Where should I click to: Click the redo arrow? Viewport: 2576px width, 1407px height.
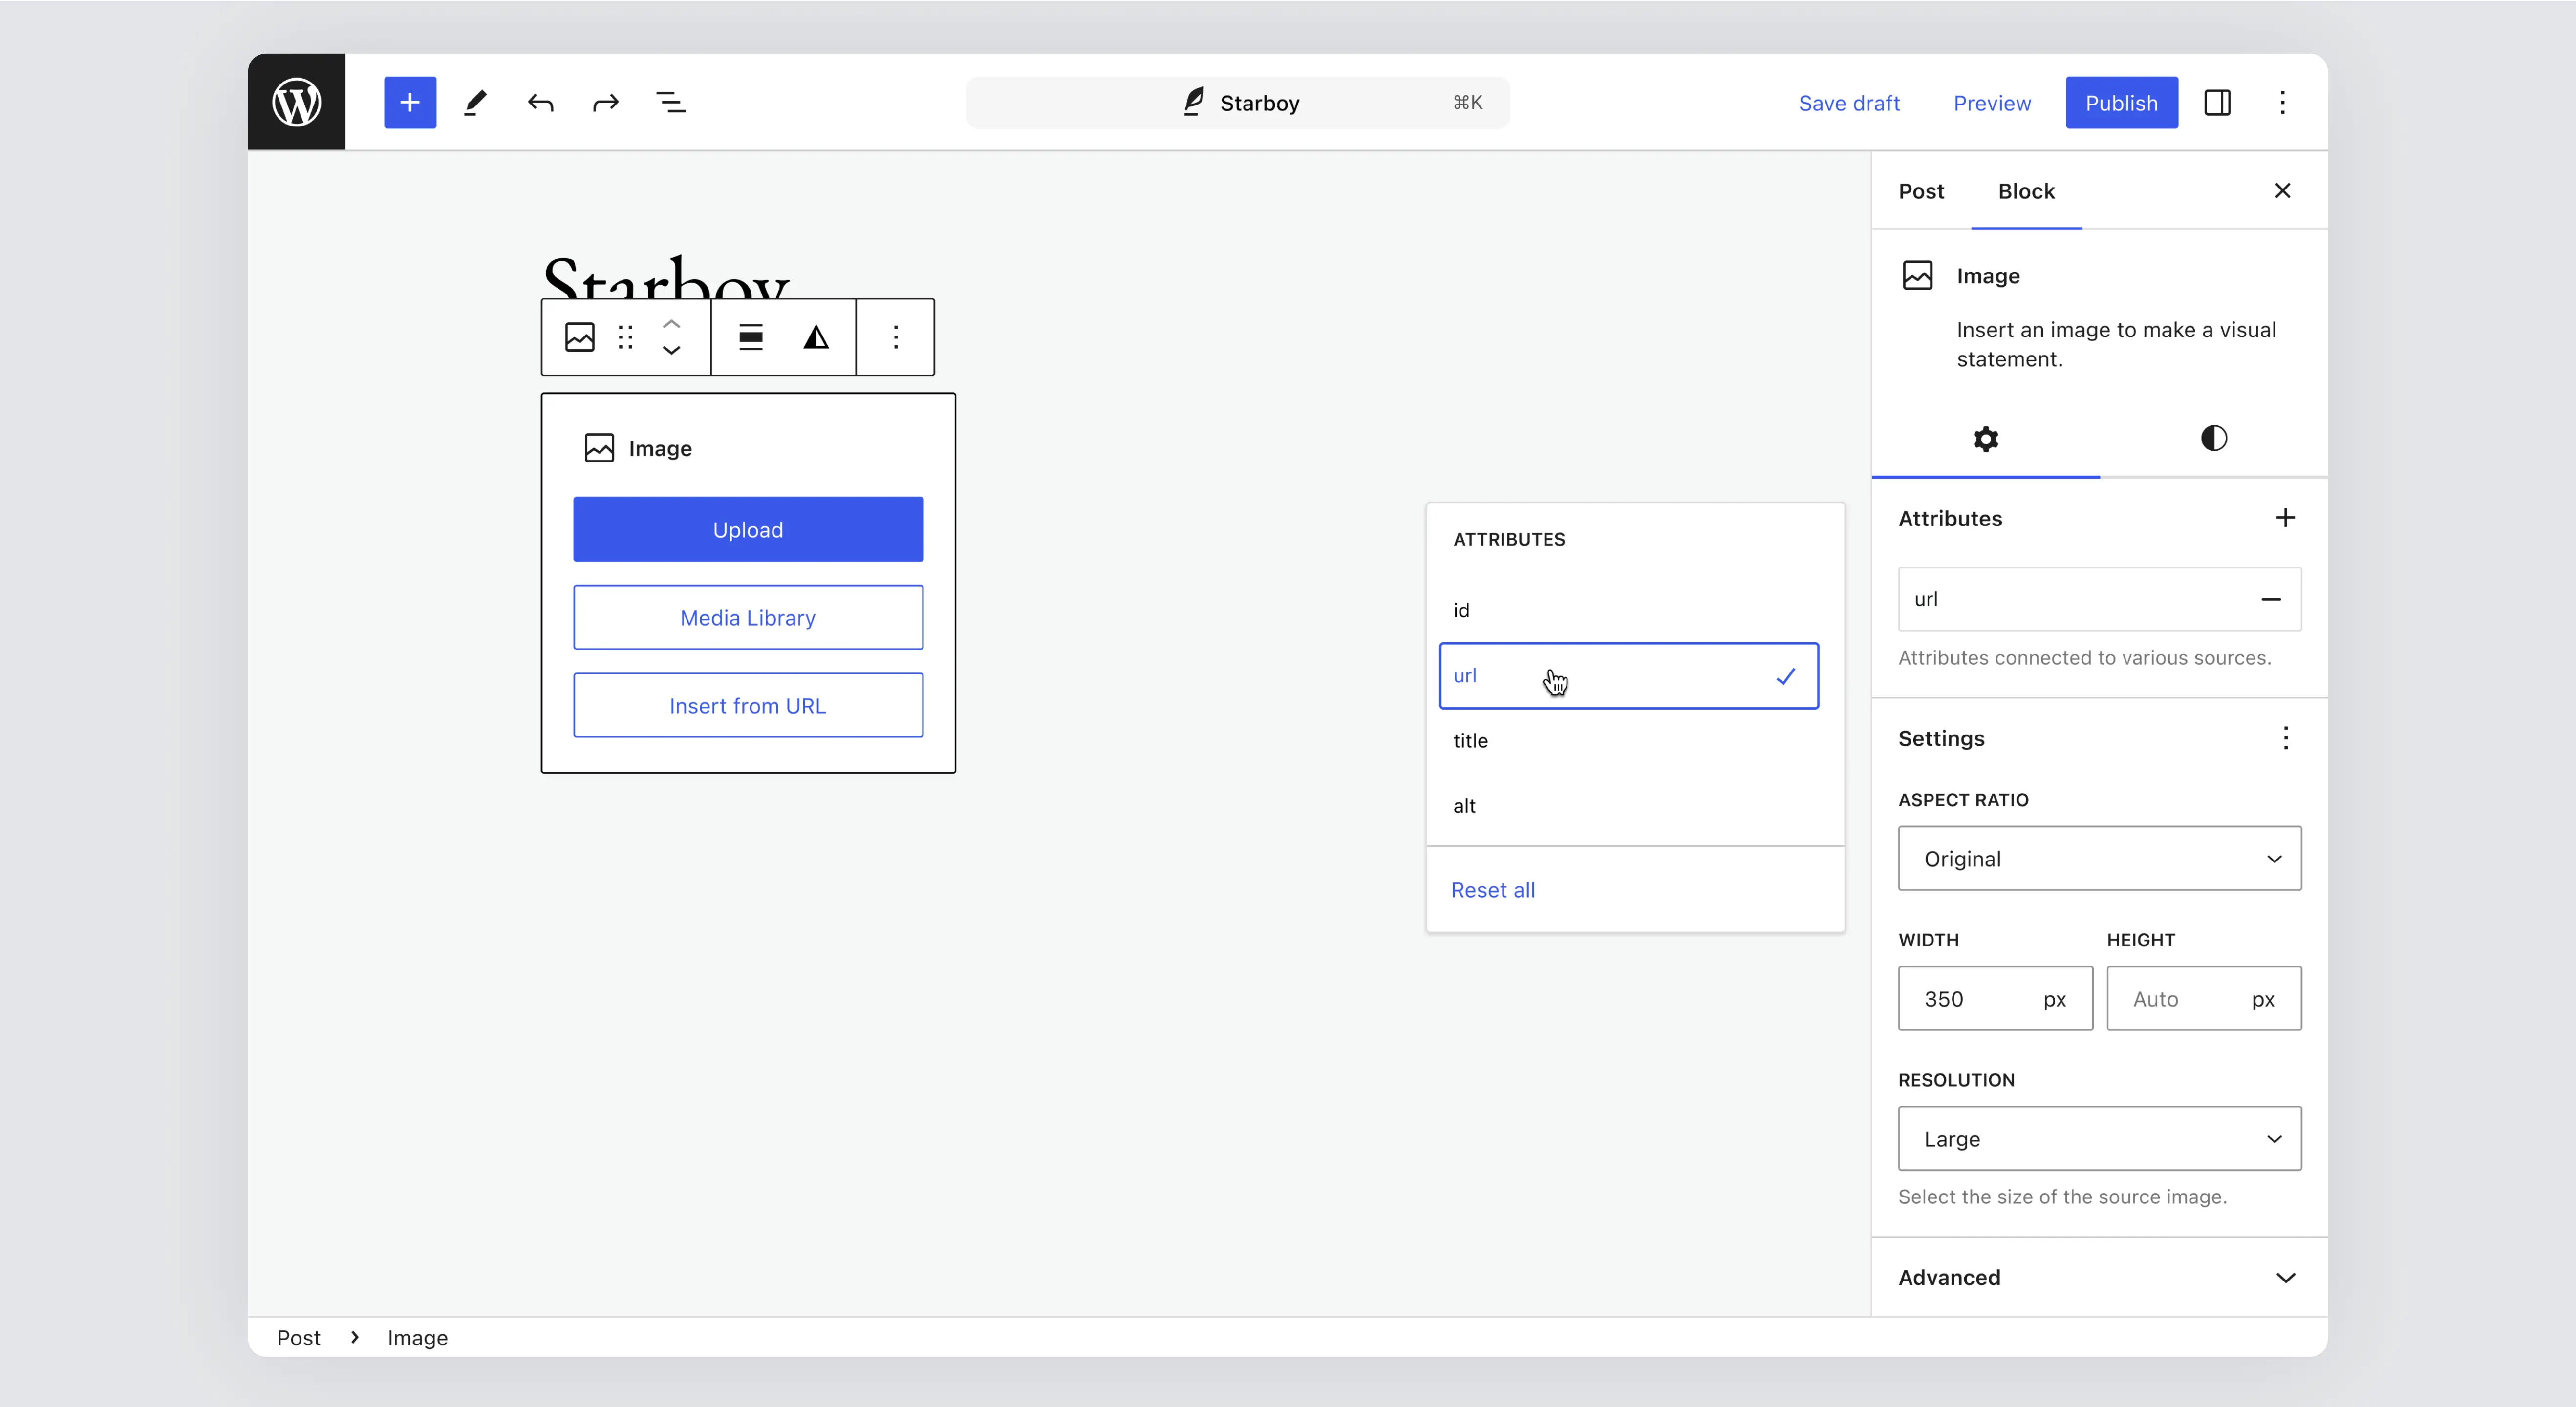coord(606,102)
